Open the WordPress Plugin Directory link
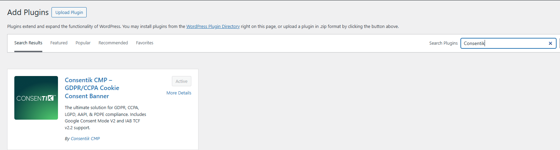The image size is (560, 150). click(213, 26)
